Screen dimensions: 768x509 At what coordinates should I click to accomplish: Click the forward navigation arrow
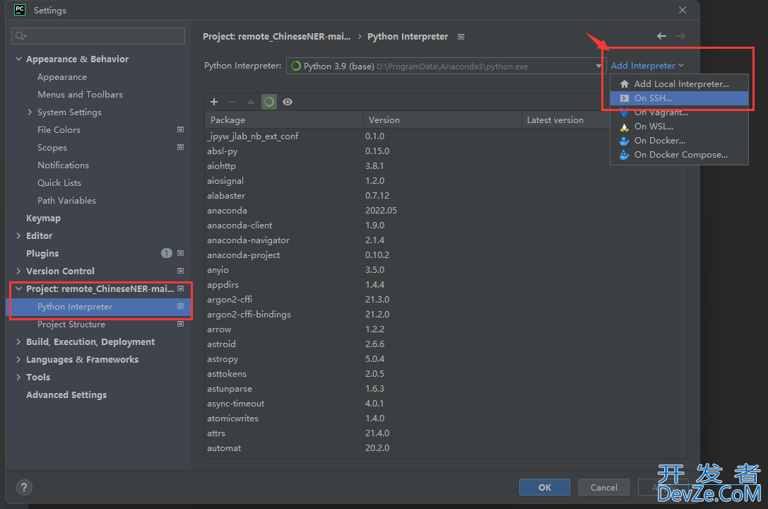click(680, 36)
